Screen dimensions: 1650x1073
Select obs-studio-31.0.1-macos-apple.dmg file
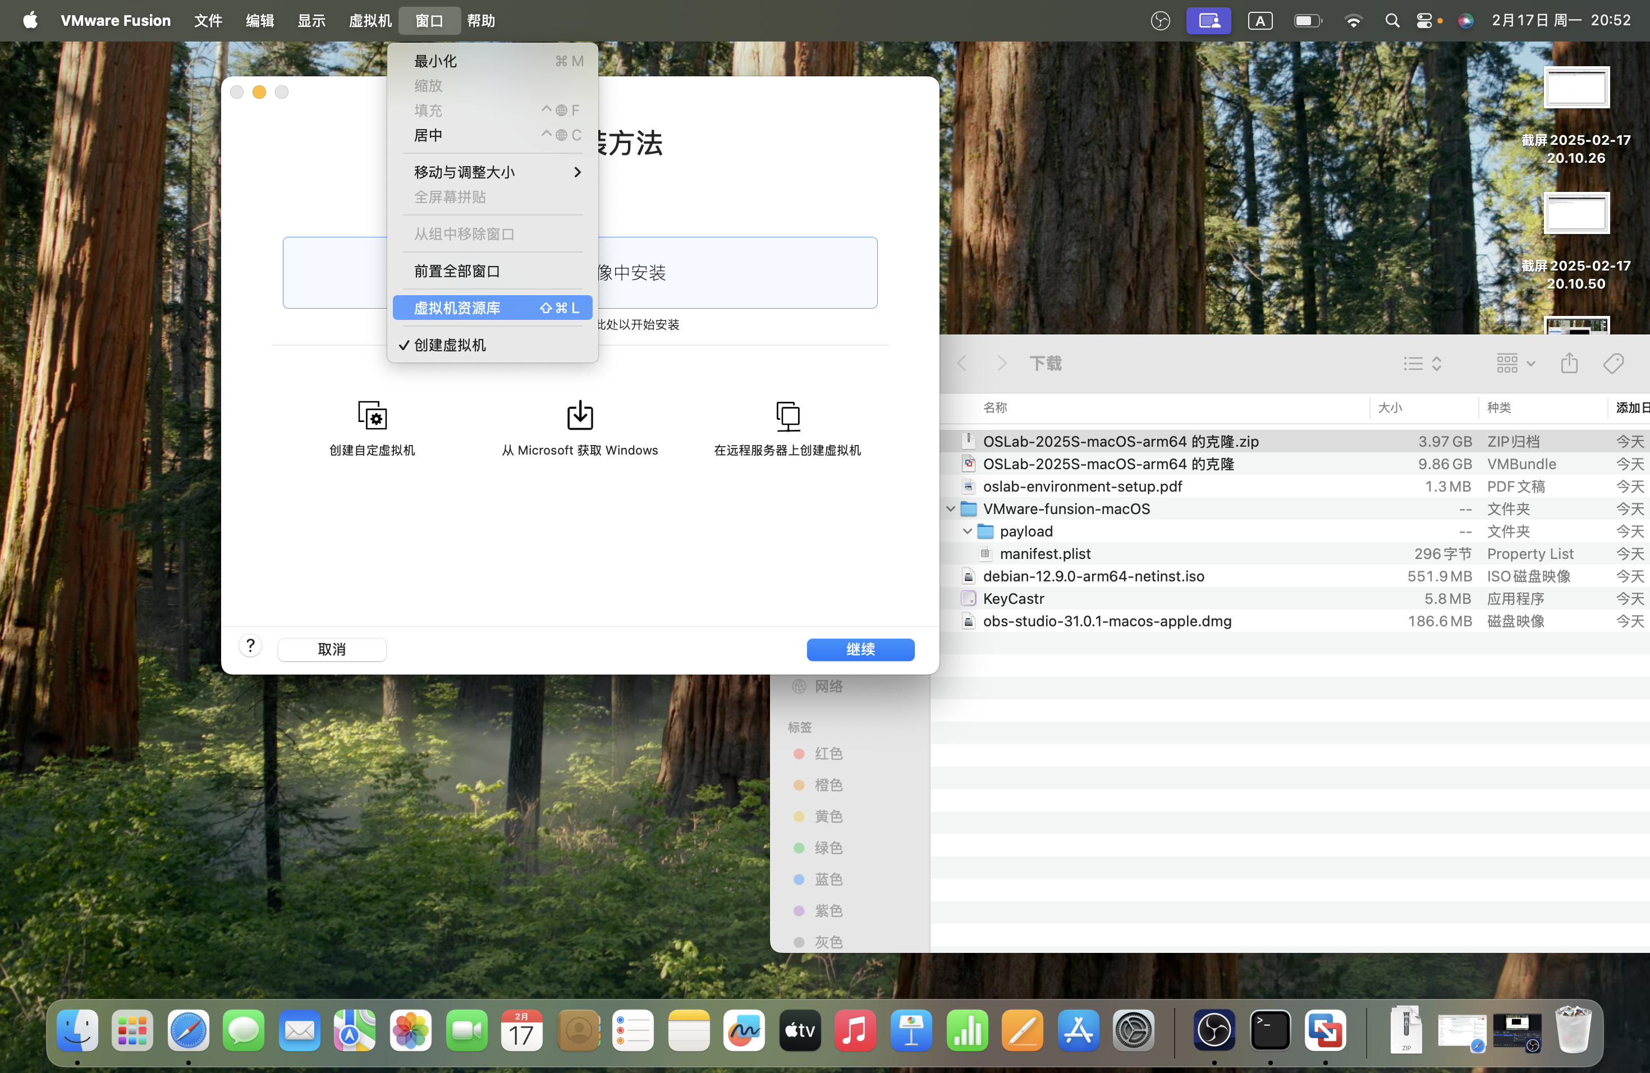click(1296, 621)
